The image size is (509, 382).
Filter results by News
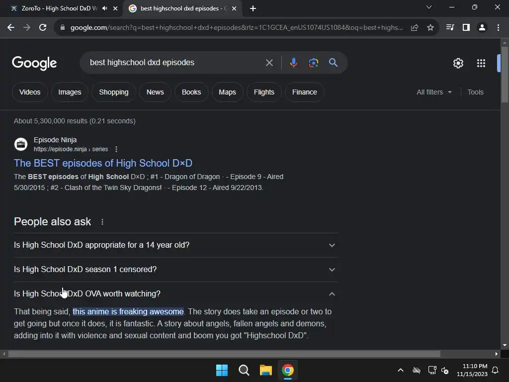[155, 92]
